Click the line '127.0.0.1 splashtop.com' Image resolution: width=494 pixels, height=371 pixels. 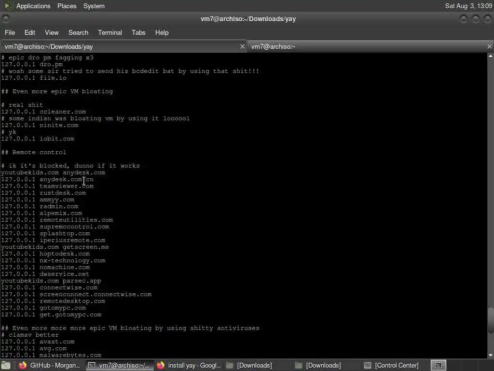[x=45, y=233]
